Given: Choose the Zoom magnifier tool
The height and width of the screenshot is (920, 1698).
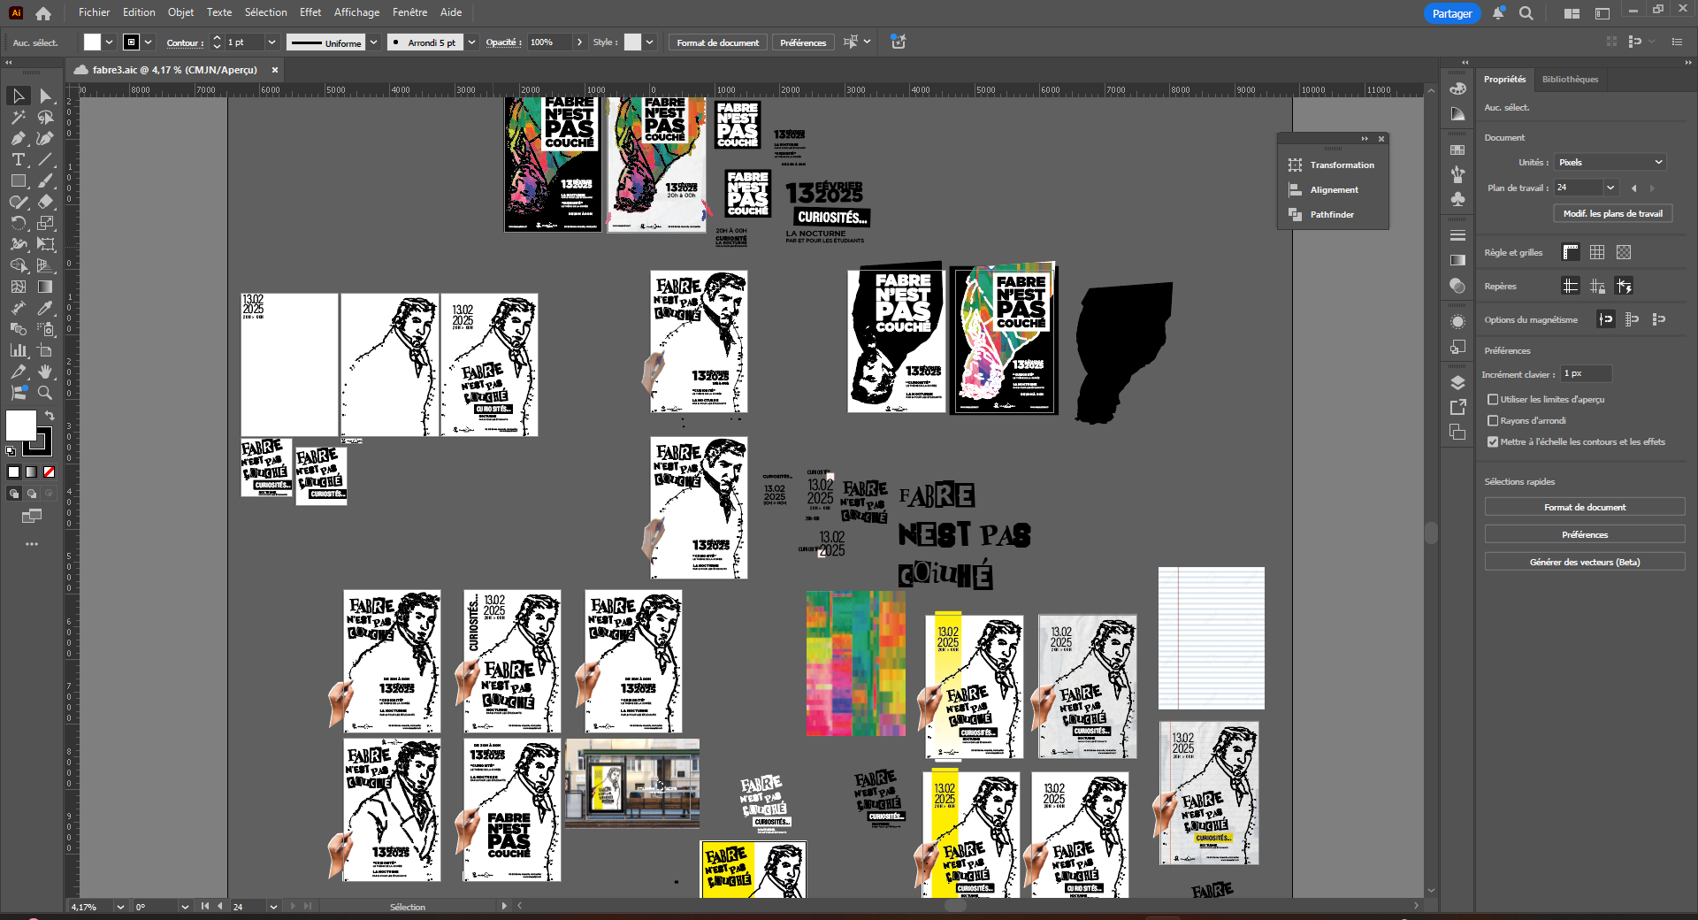Looking at the screenshot, I should tap(45, 393).
